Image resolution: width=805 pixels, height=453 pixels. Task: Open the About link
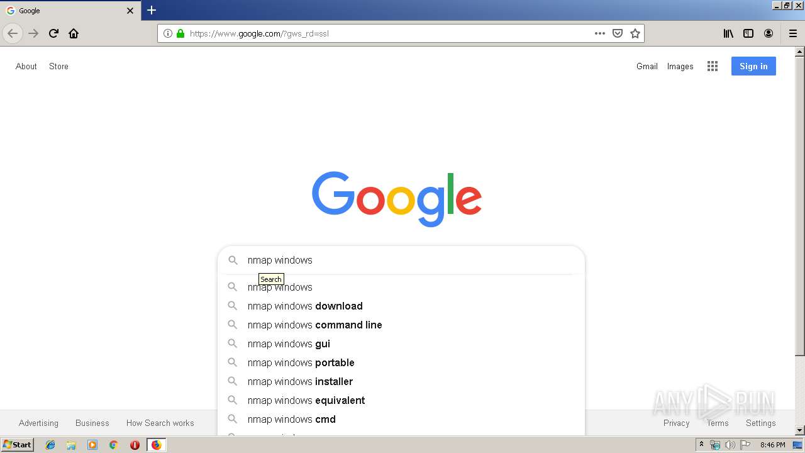[x=26, y=66]
